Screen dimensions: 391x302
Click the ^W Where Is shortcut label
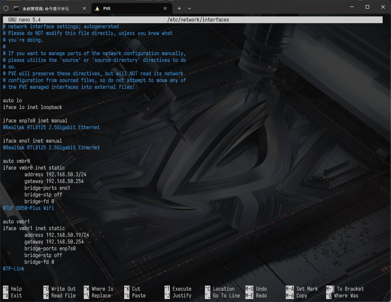tap(99, 289)
